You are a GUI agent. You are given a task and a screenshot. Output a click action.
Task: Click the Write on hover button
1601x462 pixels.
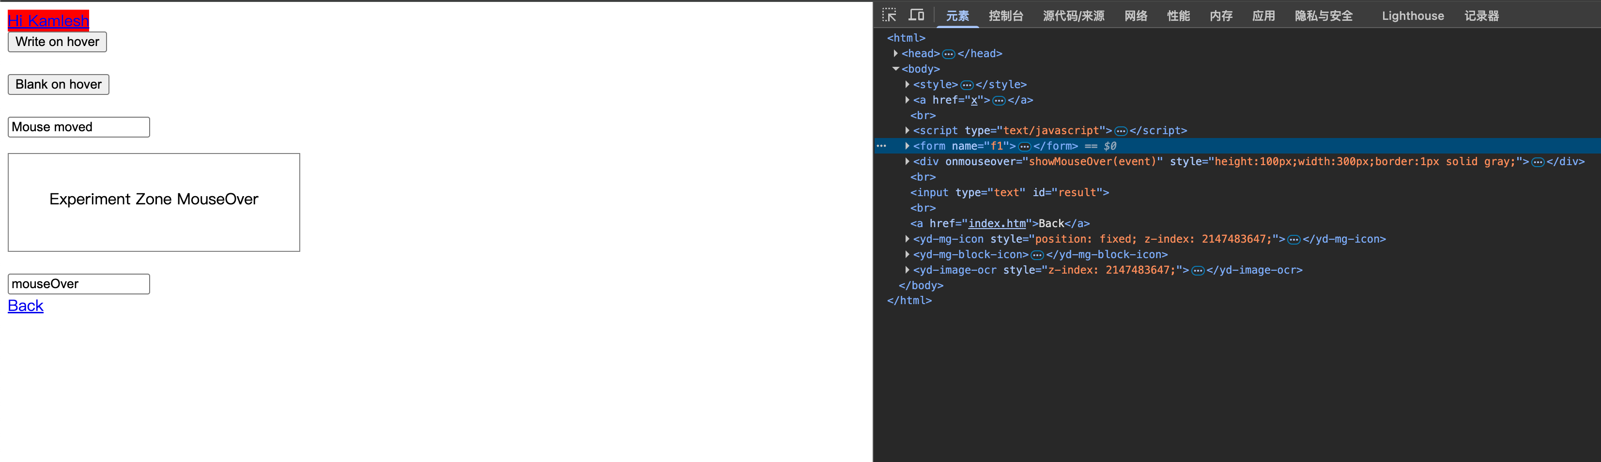[57, 42]
